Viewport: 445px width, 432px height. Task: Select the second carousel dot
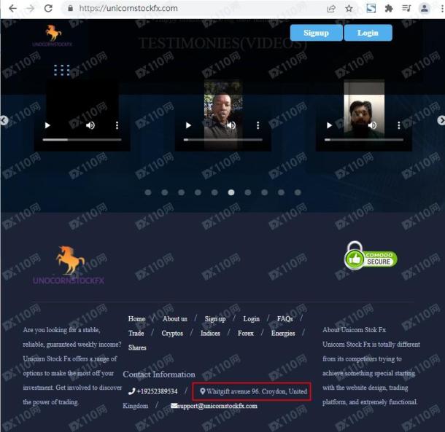[x=165, y=192]
